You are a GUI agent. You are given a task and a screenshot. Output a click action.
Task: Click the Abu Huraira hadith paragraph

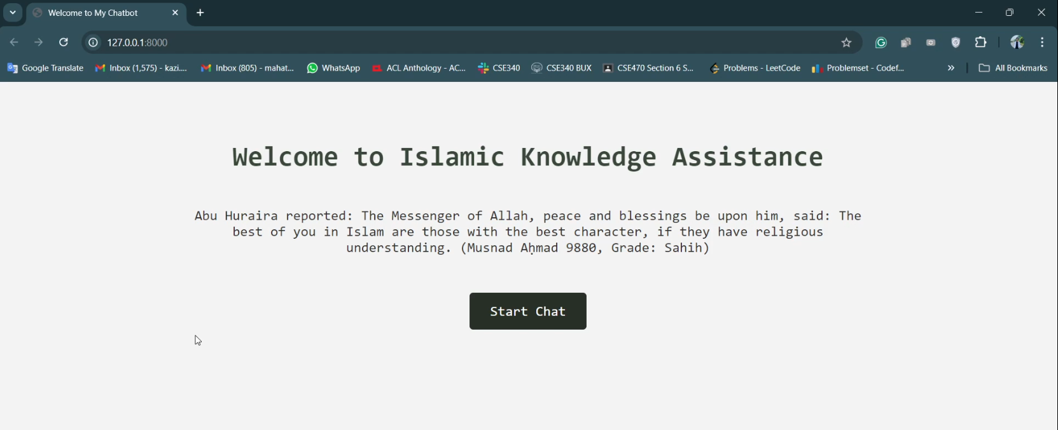pos(527,232)
